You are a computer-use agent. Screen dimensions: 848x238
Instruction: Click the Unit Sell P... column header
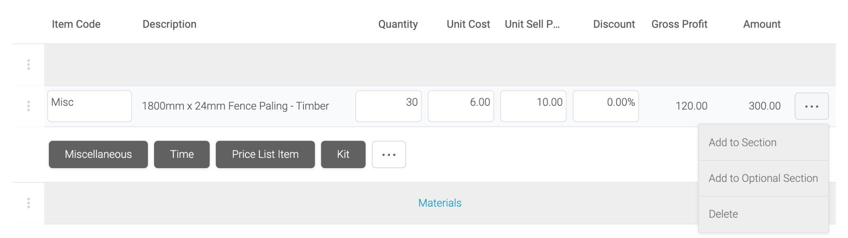click(532, 24)
